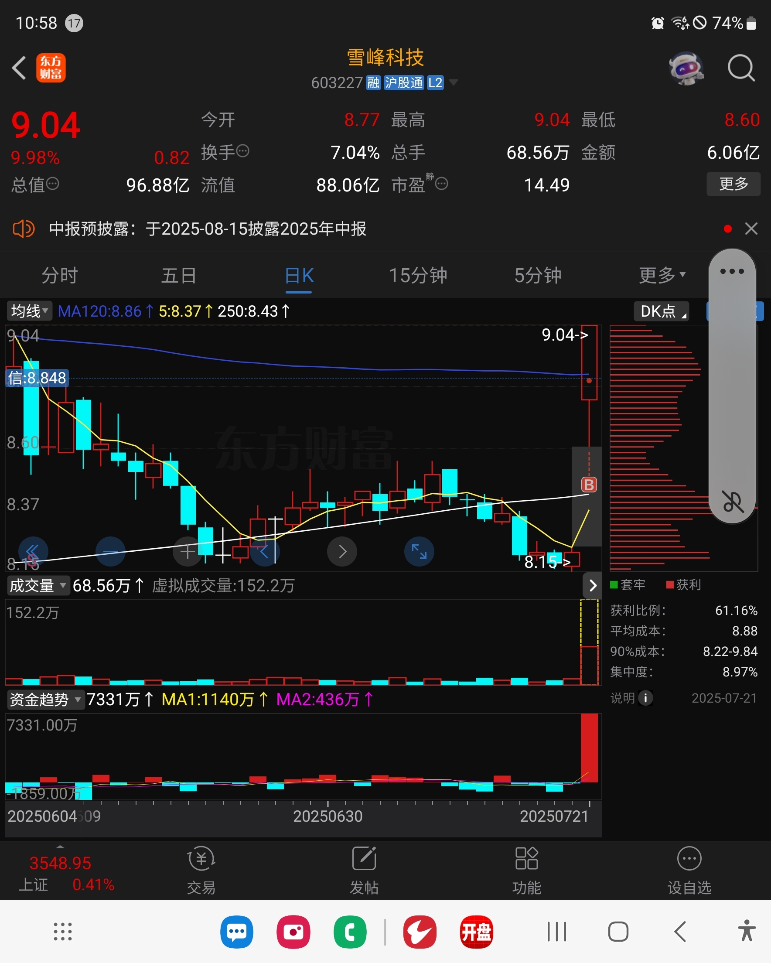Screen dimensions: 771x963
Task: Open 总值 market cap info icon
Action: (53, 184)
